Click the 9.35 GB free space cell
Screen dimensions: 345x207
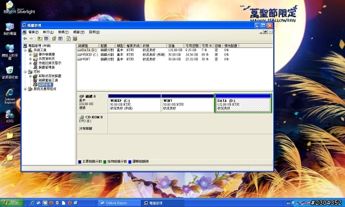point(190,50)
